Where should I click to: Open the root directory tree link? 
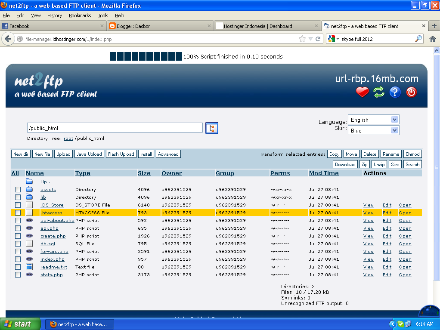click(x=68, y=138)
